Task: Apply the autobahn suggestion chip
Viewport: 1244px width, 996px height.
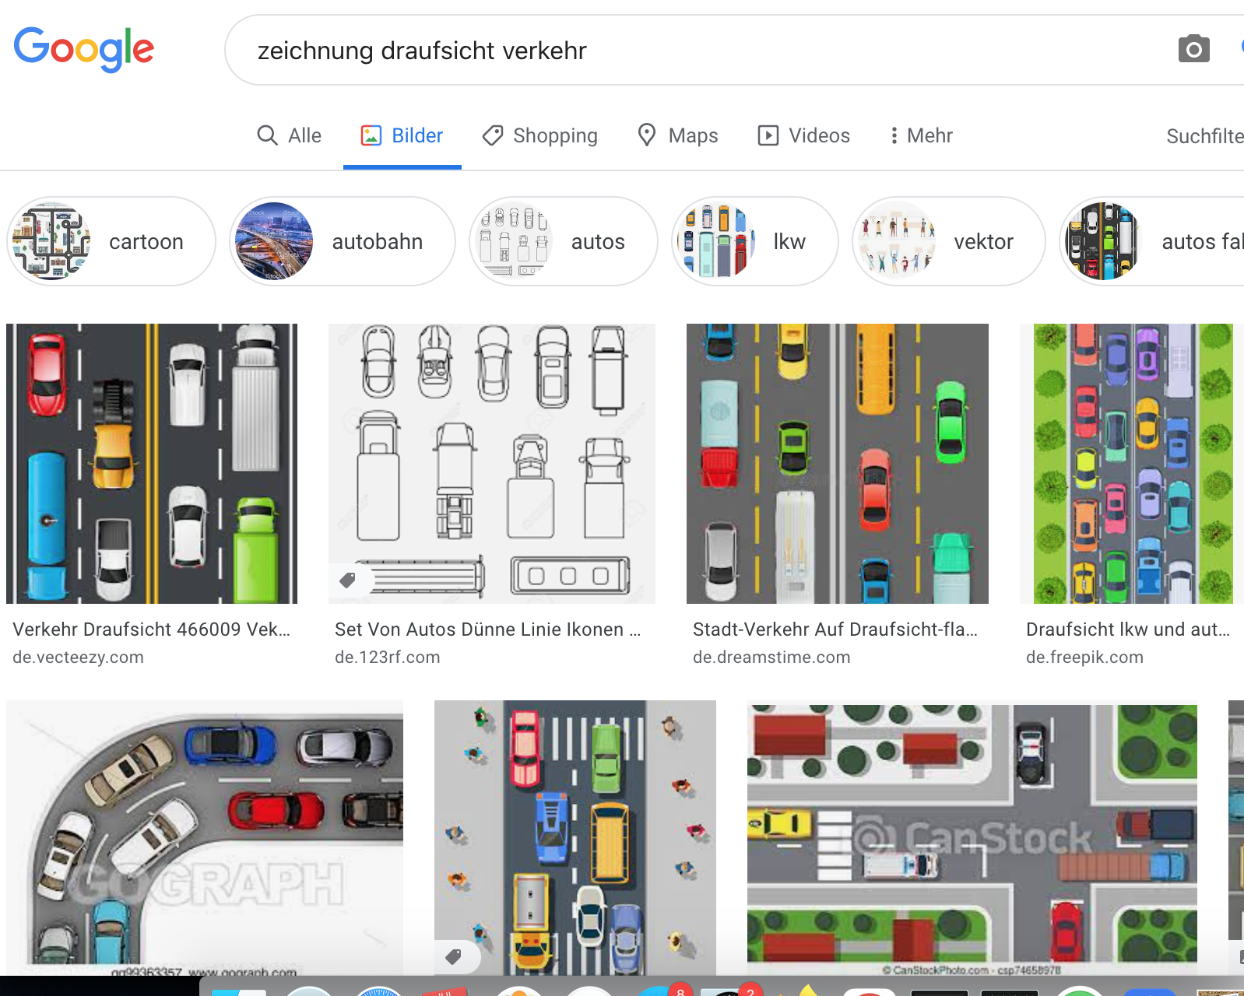Action: [343, 241]
